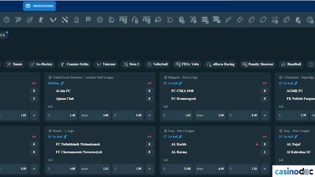Open live stream icon next to Halftime
Image resolution: width=315 pixels, height=177 pixels.
63,83
